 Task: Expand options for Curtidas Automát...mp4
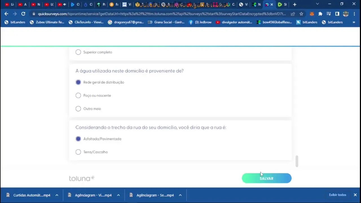click(57, 195)
